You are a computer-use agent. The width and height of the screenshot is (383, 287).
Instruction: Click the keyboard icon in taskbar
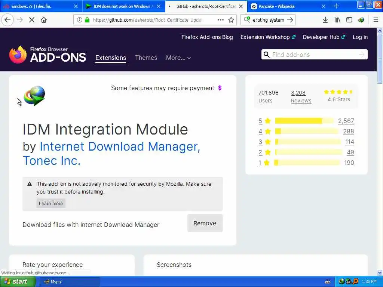coord(328,282)
